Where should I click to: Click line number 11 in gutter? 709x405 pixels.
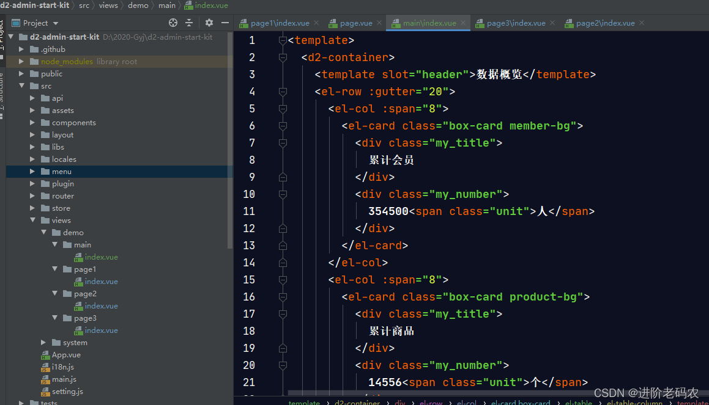coord(249,211)
